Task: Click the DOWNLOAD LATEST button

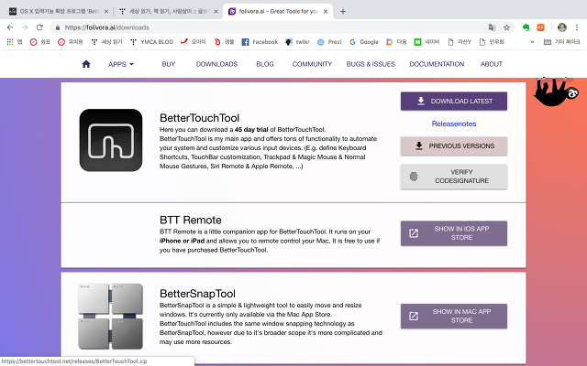Action: click(x=454, y=102)
